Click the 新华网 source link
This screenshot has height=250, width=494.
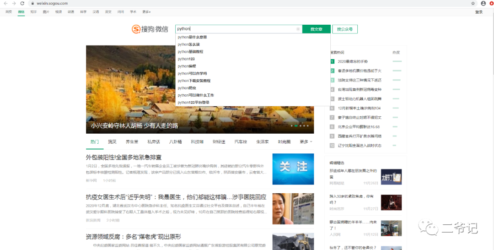pos(91,181)
